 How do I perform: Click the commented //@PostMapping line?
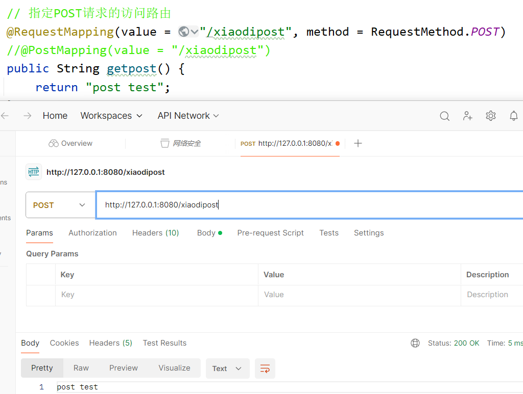[x=138, y=50]
